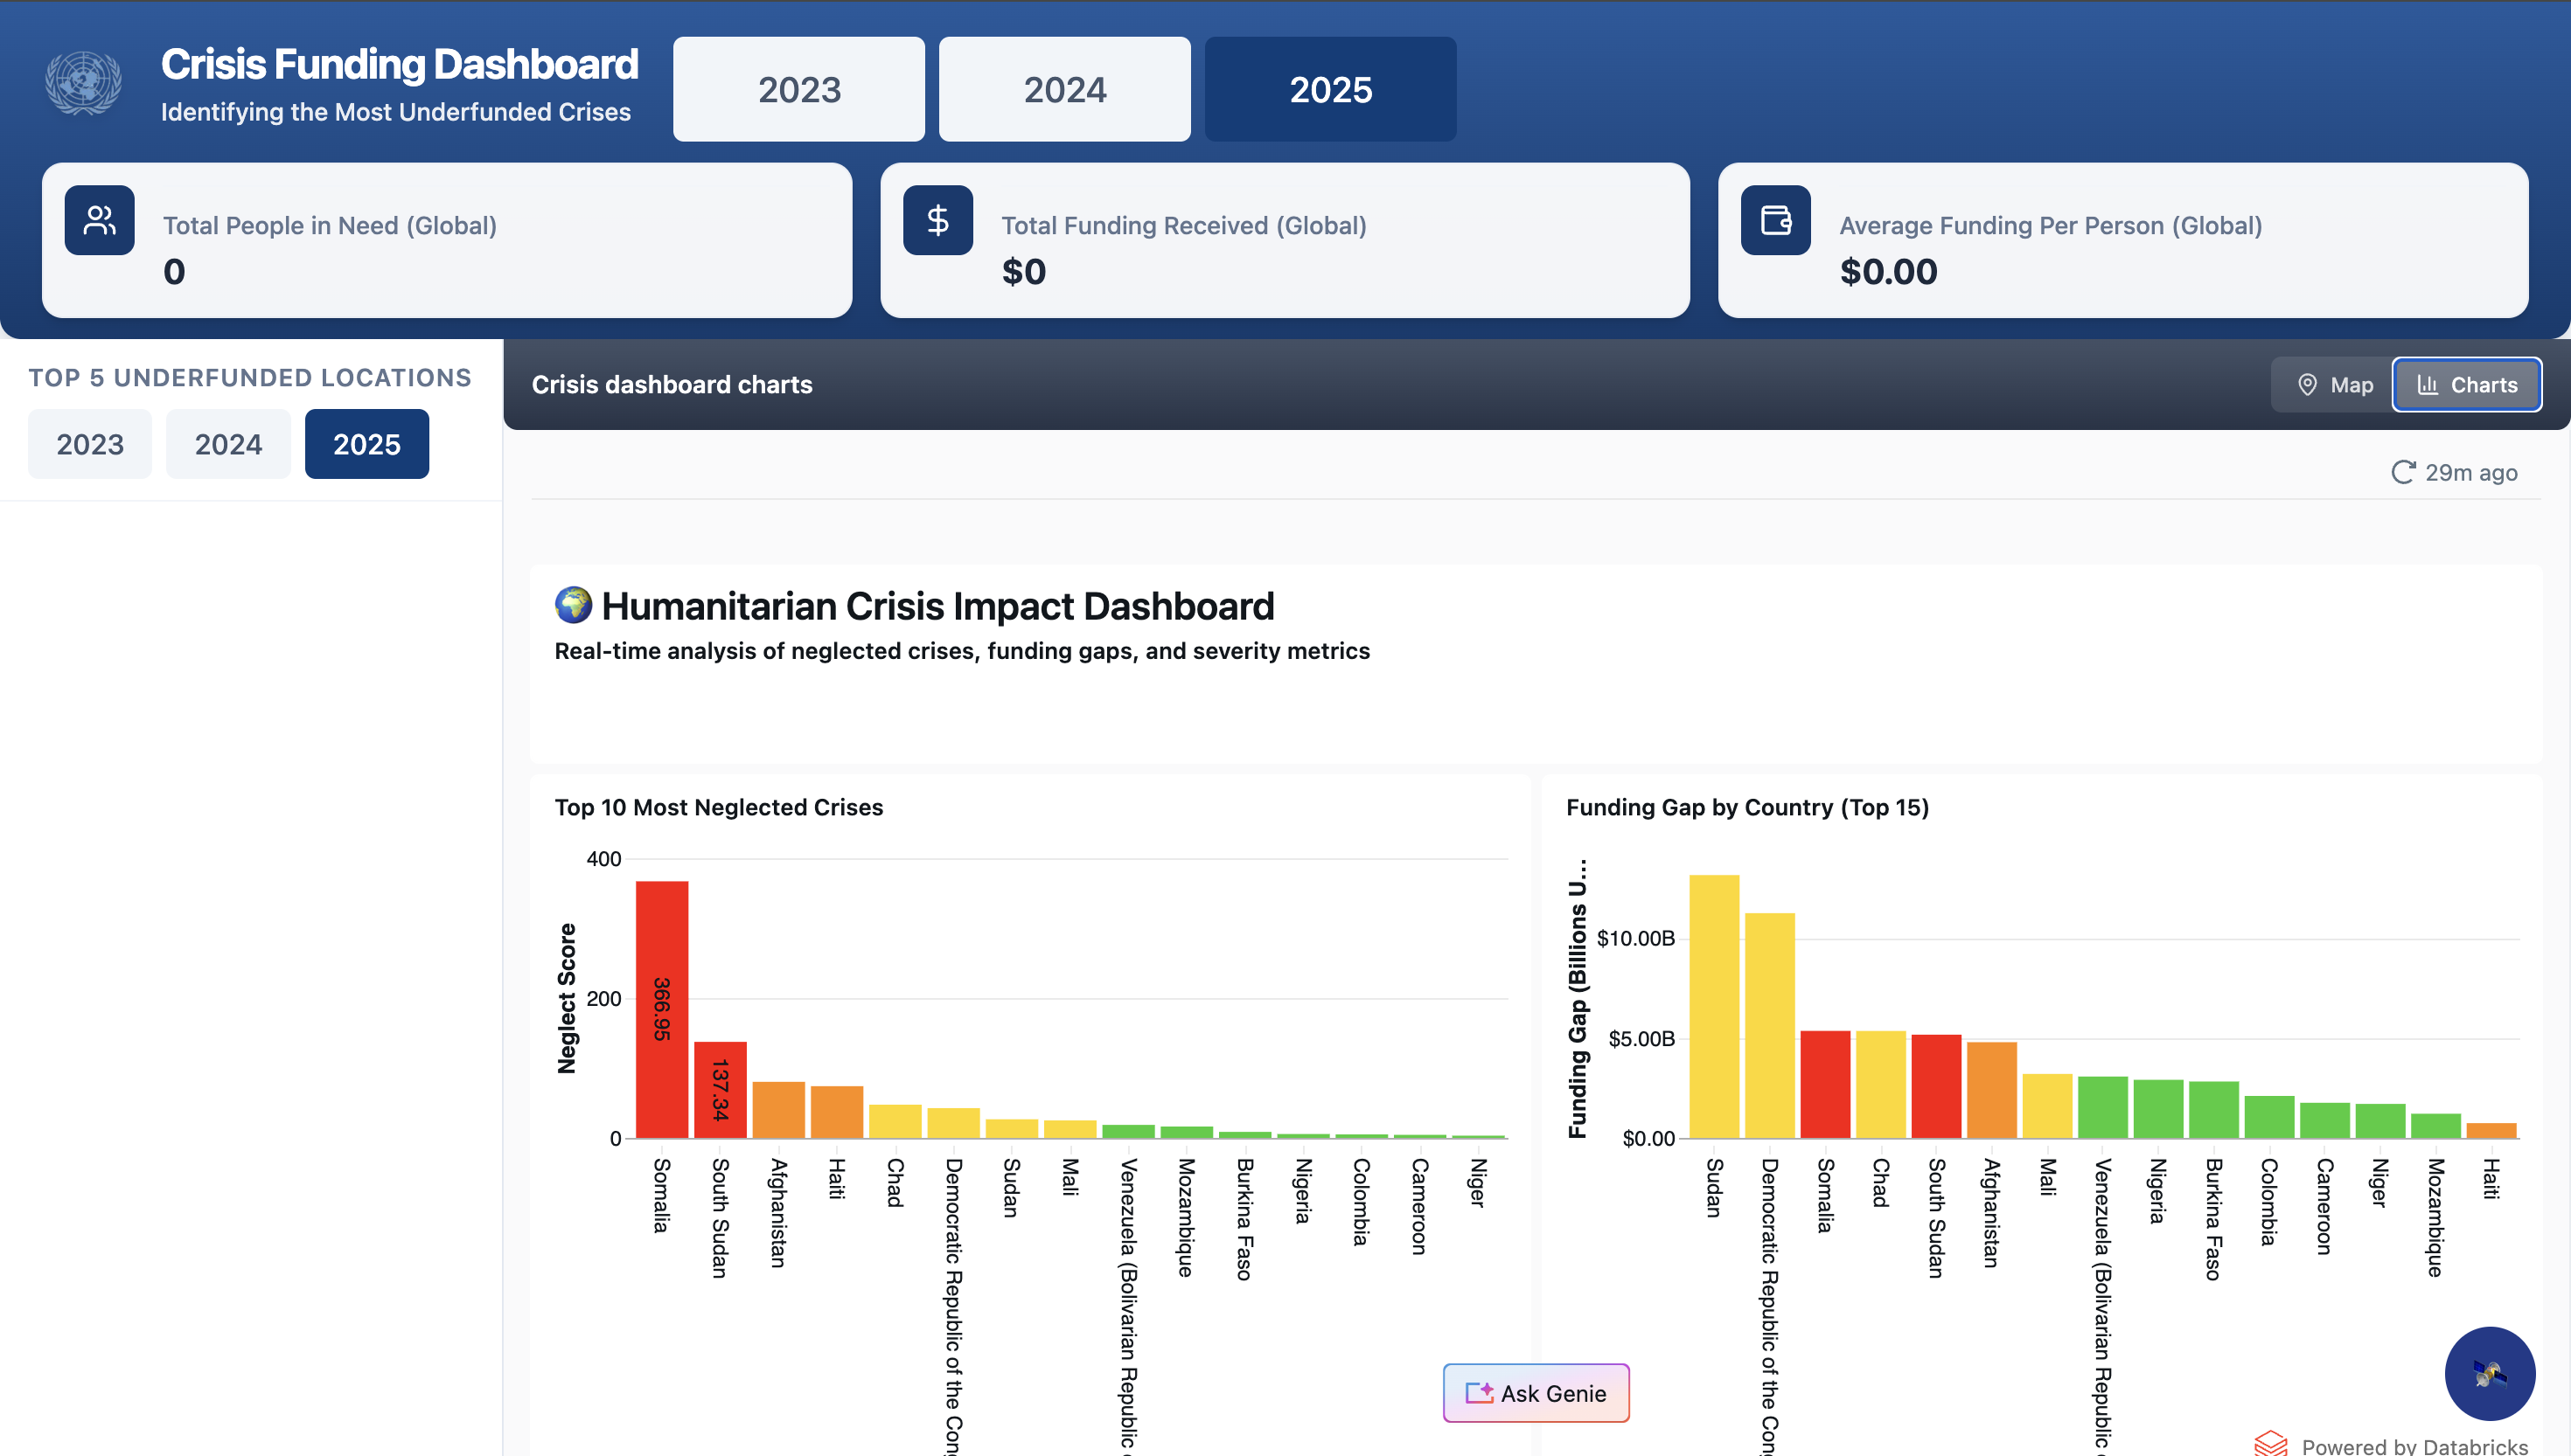Click the refresh icon beside 29m ago

tap(2403, 472)
